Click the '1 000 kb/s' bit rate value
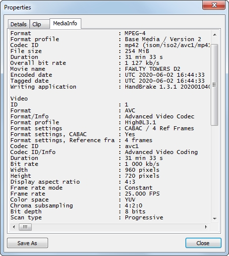 [x=142, y=164]
